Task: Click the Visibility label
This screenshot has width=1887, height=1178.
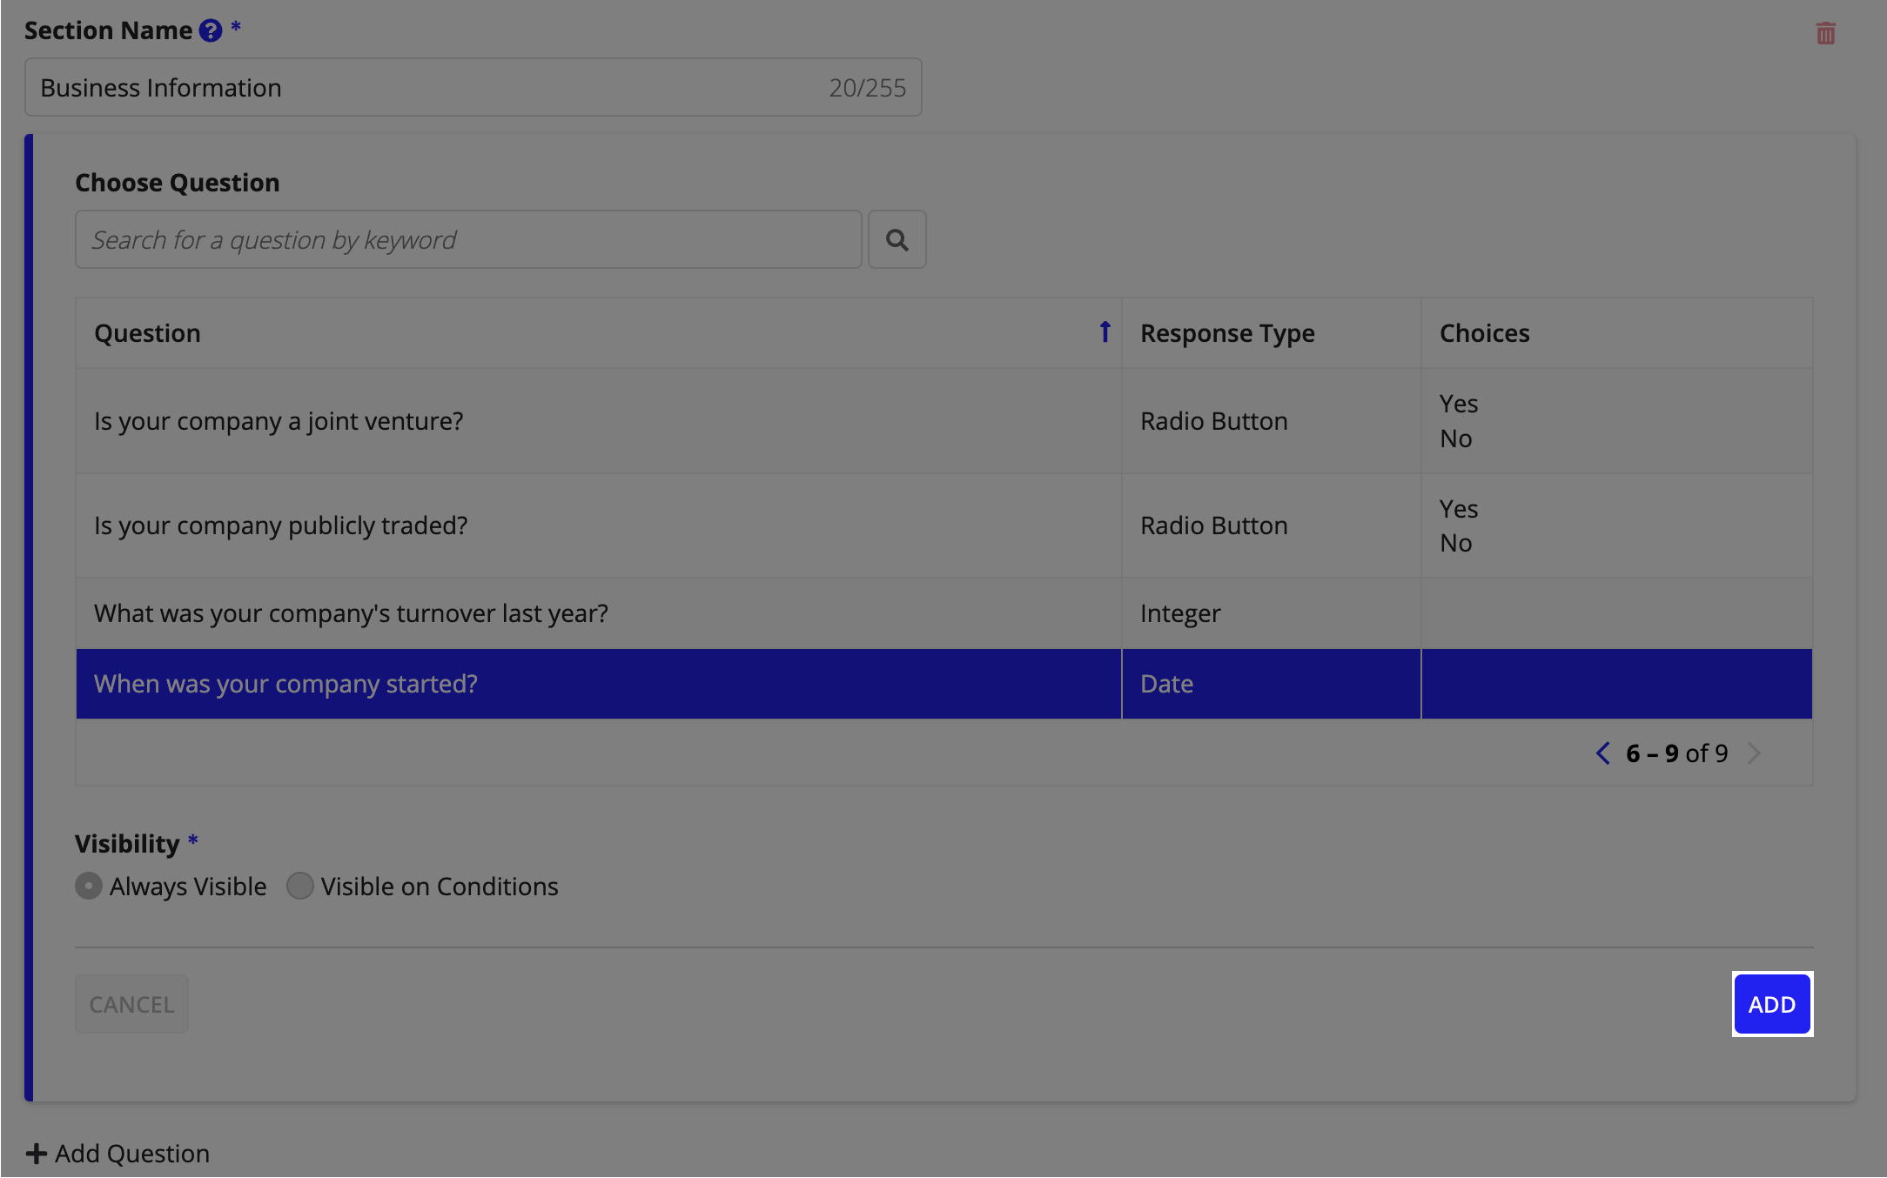Action: pyautogui.click(x=127, y=844)
